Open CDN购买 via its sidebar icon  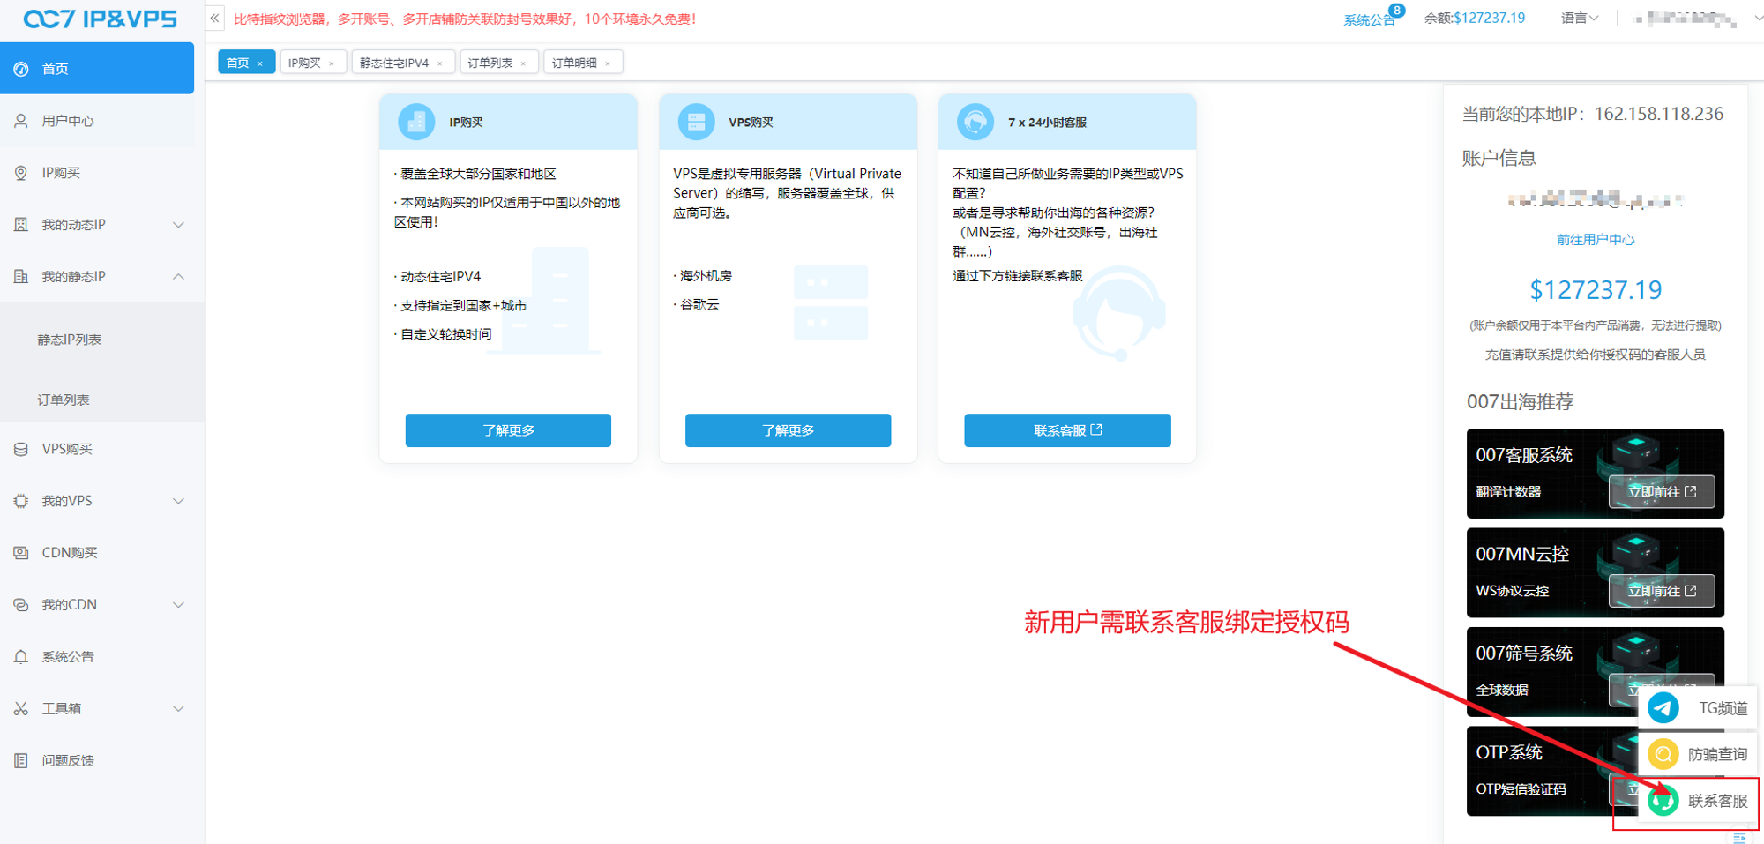pos(19,552)
